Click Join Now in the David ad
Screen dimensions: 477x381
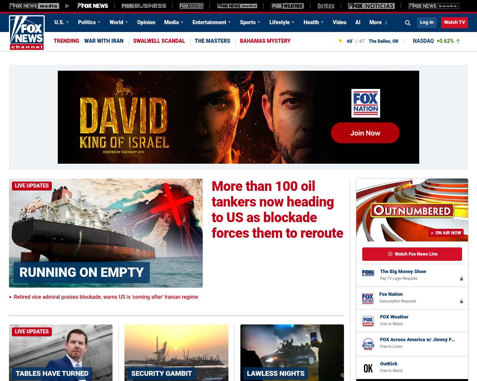[x=365, y=133]
